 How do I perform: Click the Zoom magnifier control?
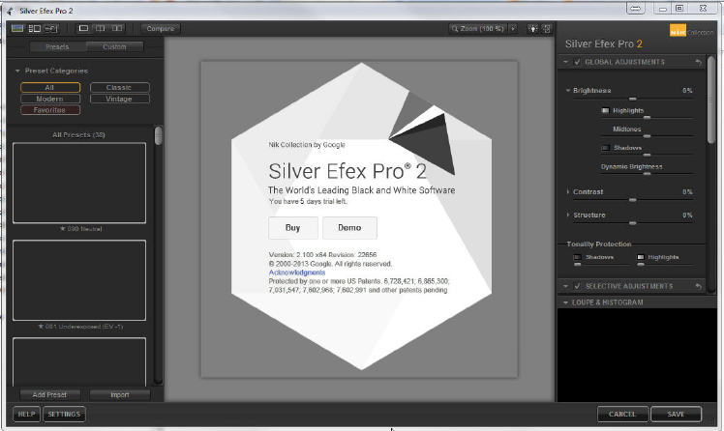tap(477, 29)
